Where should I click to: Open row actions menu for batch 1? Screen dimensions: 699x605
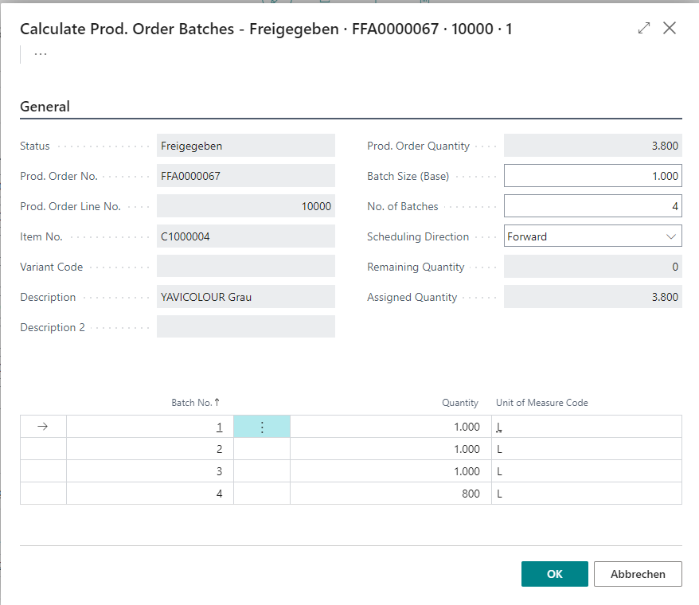click(x=262, y=427)
